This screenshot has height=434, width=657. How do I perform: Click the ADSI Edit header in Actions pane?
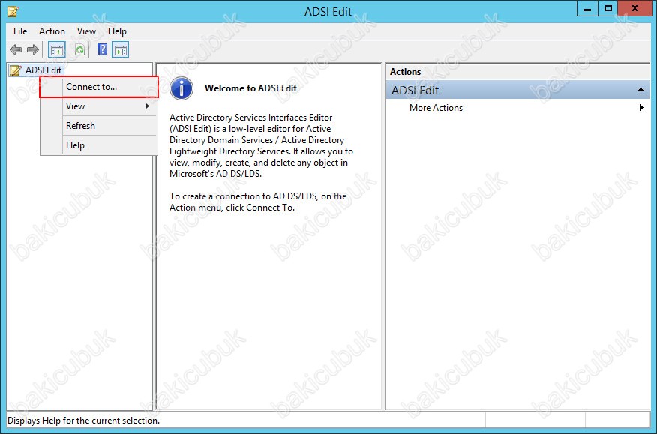click(x=517, y=90)
